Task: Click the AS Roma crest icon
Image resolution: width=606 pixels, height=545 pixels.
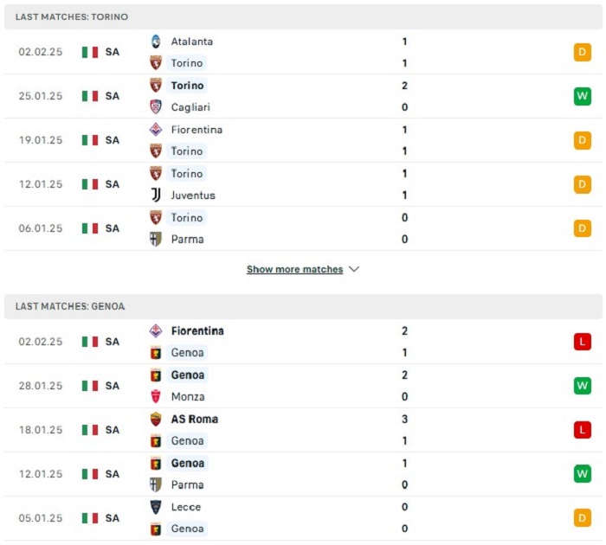Action: point(156,420)
